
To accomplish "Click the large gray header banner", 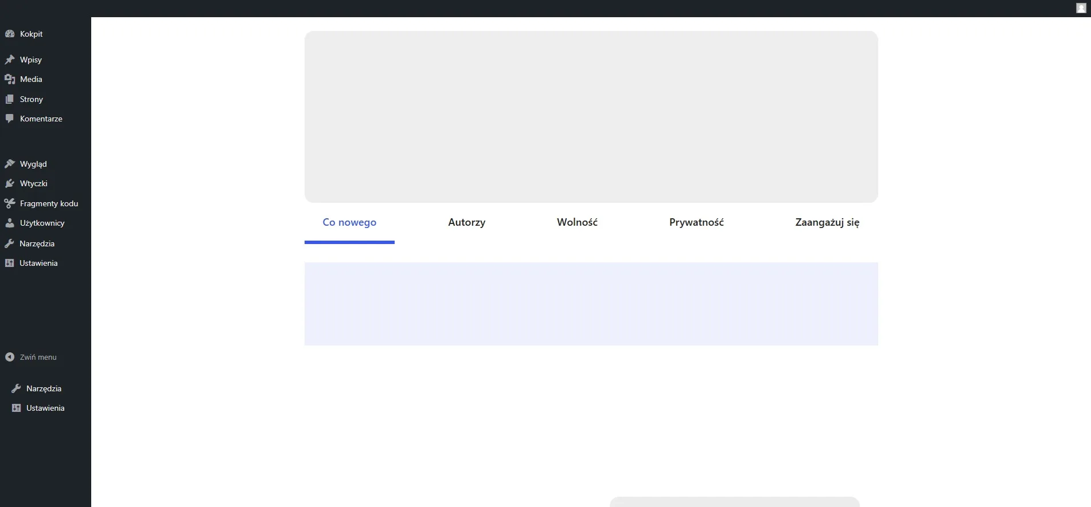I will [591, 117].
